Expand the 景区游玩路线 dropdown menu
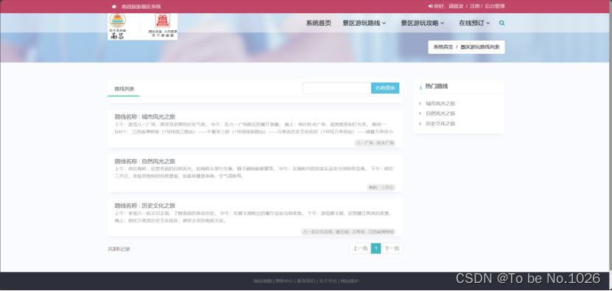Image resolution: width=612 pixels, height=291 pixels. point(365,23)
